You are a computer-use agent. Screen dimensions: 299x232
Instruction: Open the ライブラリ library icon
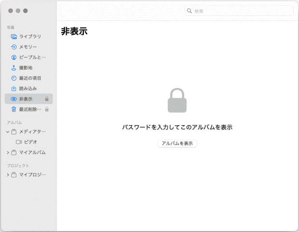(x=14, y=37)
